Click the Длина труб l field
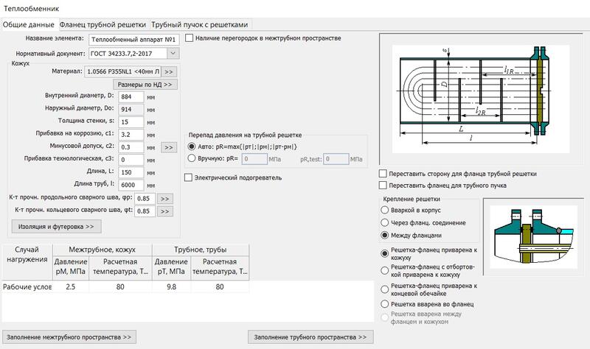The width and height of the screenshot is (590, 349). [x=131, y=186]
